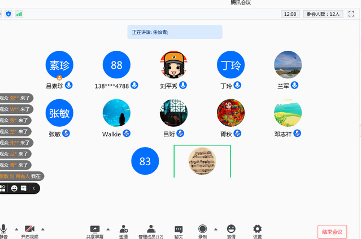Click the invite participants icon

point(124,228)
